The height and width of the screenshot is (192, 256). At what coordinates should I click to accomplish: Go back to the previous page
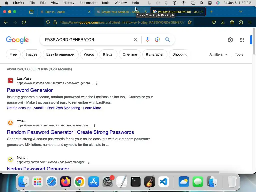(6, 22)
